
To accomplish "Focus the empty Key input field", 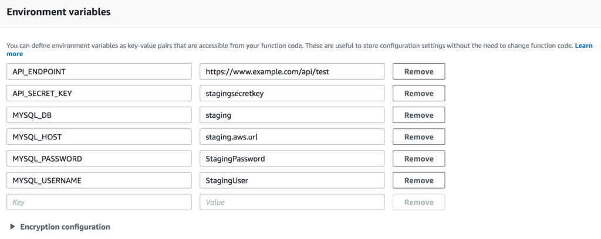I will coord(99,202).
